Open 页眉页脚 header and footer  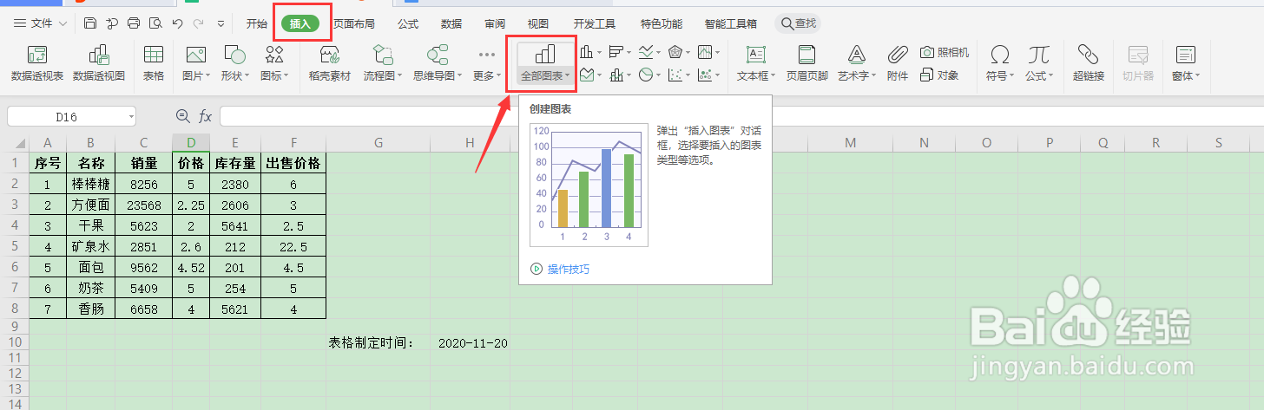tap(807, 63)
